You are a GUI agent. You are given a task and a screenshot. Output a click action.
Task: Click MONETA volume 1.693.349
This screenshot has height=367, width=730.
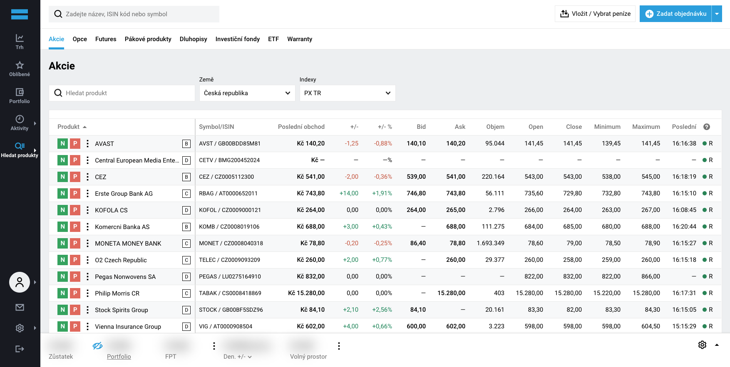coord(491,243)
